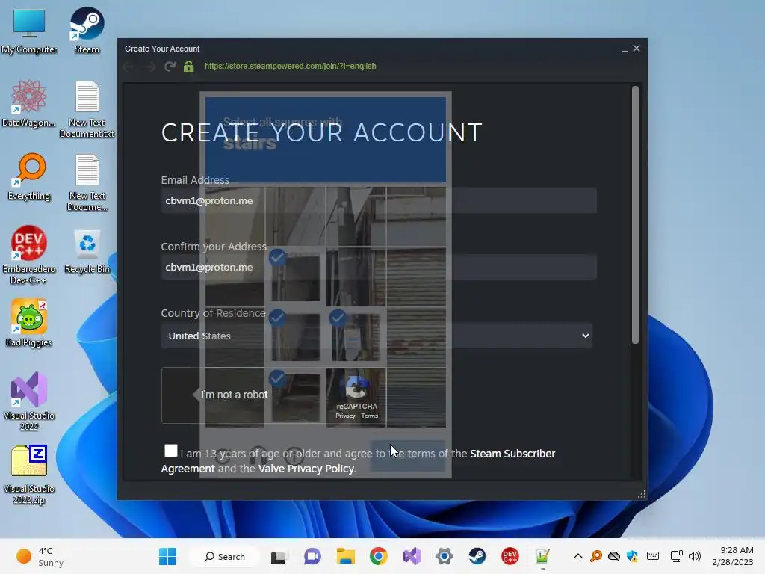This screenshot has width=765, height=574.
Task: Open File Explorer from the taskbar
Action: point(345,556)
